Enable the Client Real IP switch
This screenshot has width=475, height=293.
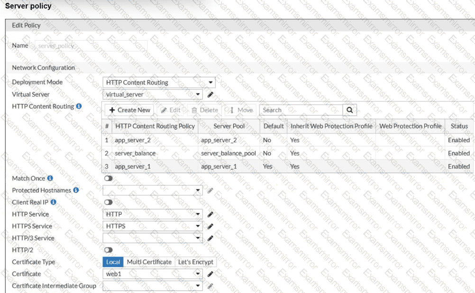[108, 202]
